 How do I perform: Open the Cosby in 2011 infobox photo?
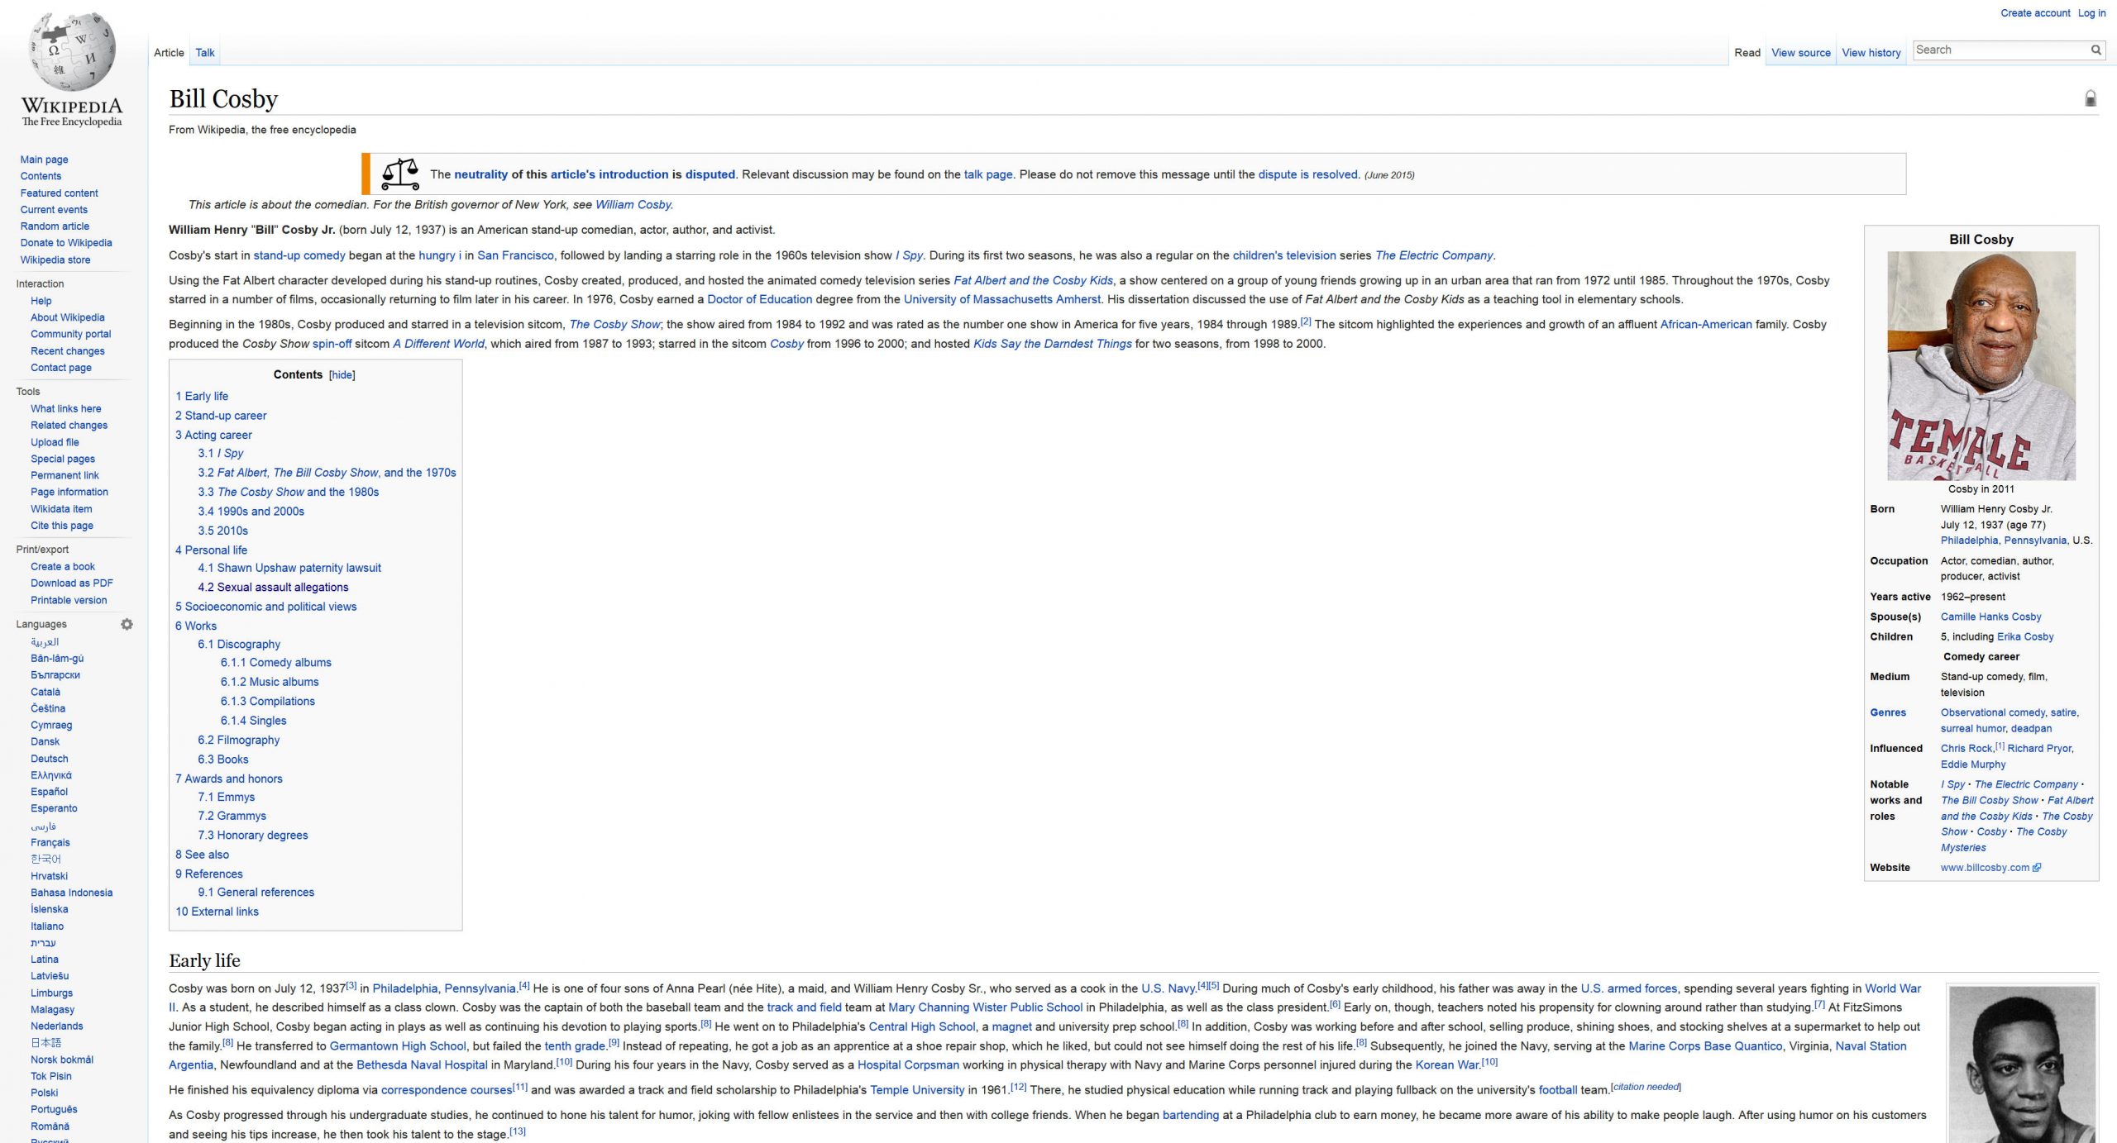tap(1981, 365)
